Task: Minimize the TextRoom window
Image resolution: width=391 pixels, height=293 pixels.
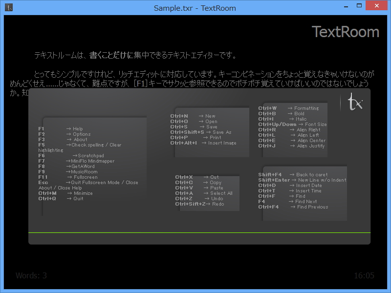Action: [x=346, y=7]
